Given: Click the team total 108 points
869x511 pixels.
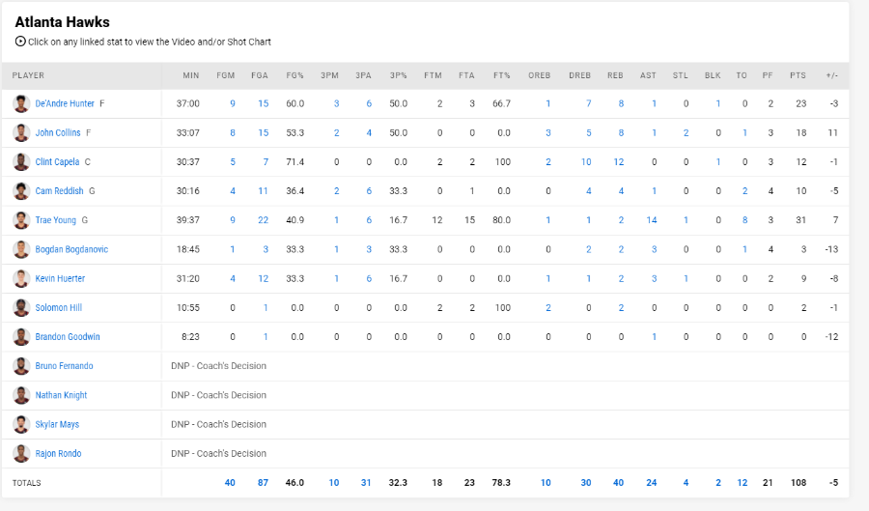Looking at the screenshot, I should click(799, 483).
